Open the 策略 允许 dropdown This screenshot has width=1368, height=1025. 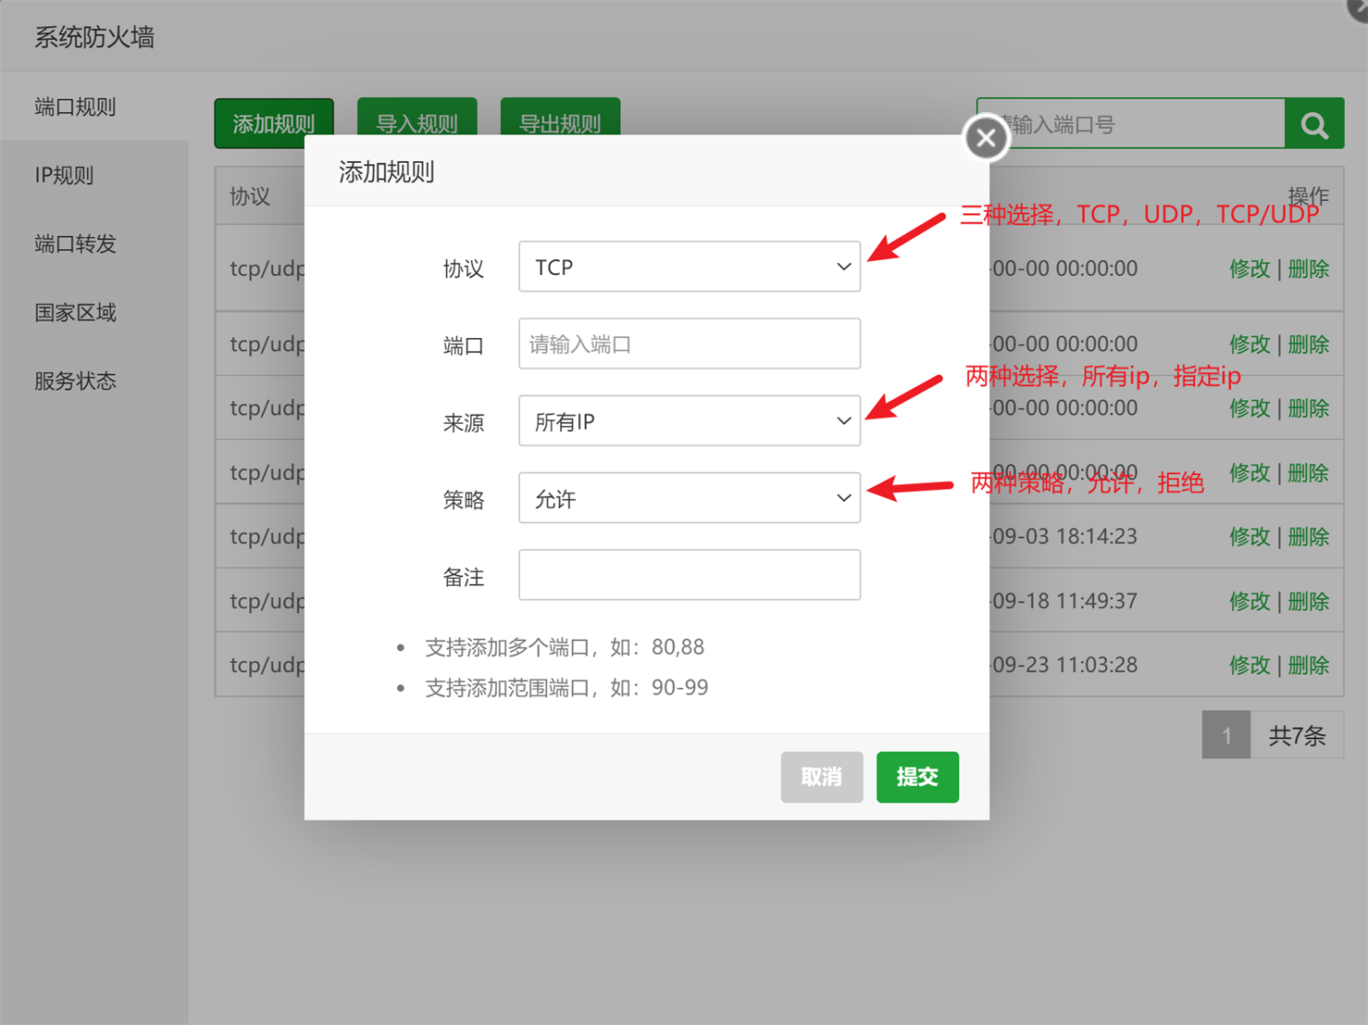pos(689,498)
